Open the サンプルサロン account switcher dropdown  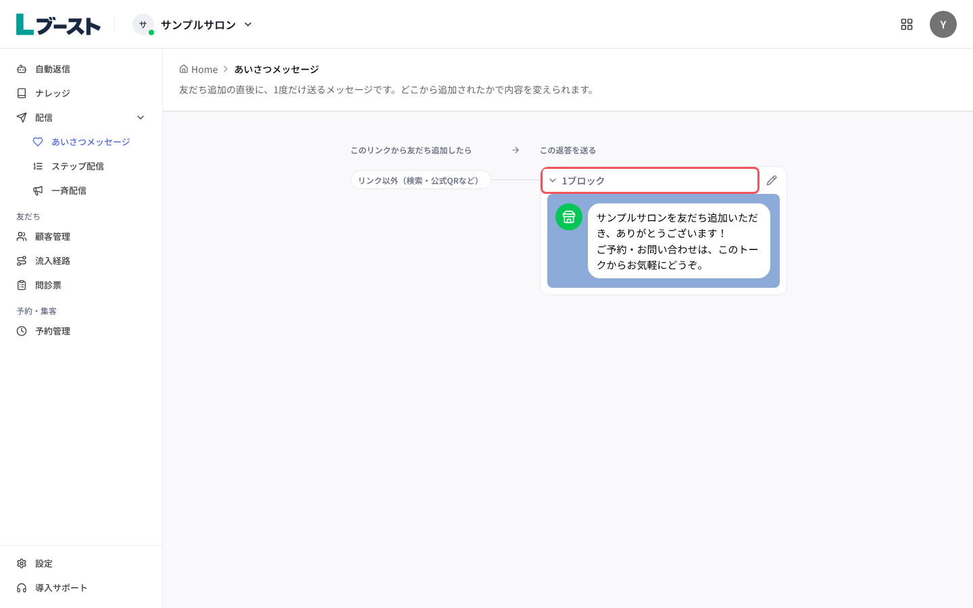point(193,24)
